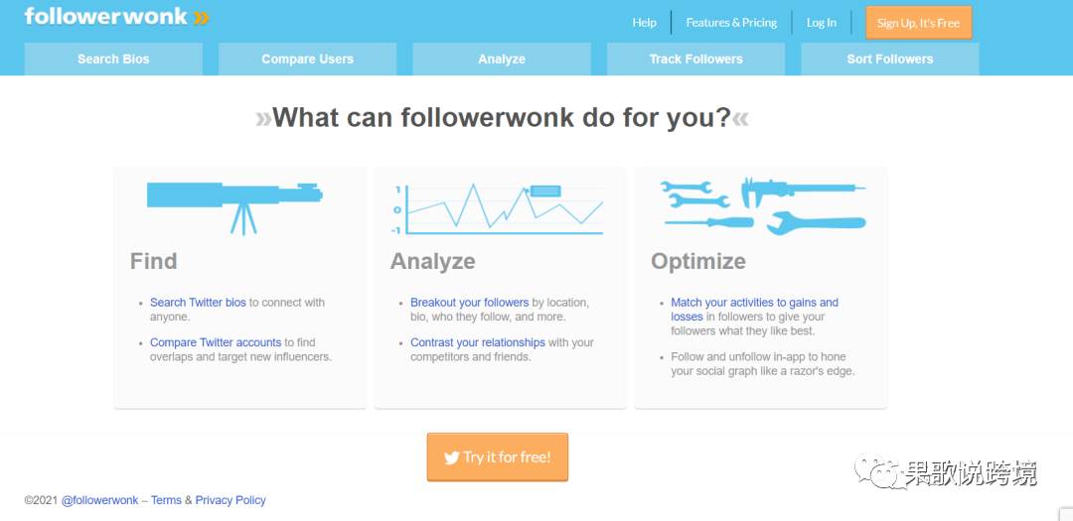Click the orange arrows beside followerwonk name

(201, 17)
